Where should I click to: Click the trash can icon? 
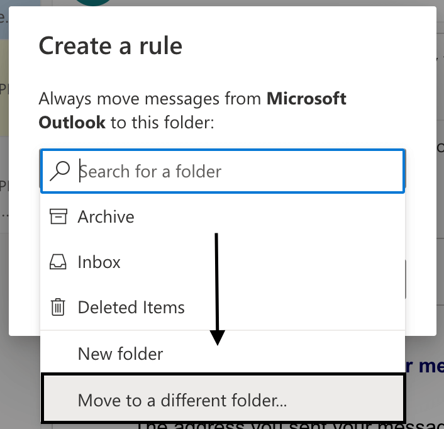[58, 307]
